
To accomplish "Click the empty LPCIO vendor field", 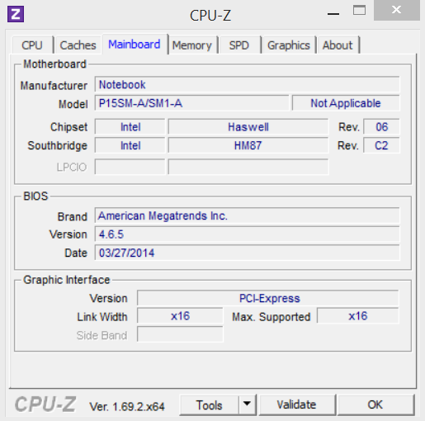I will [130, 167].
